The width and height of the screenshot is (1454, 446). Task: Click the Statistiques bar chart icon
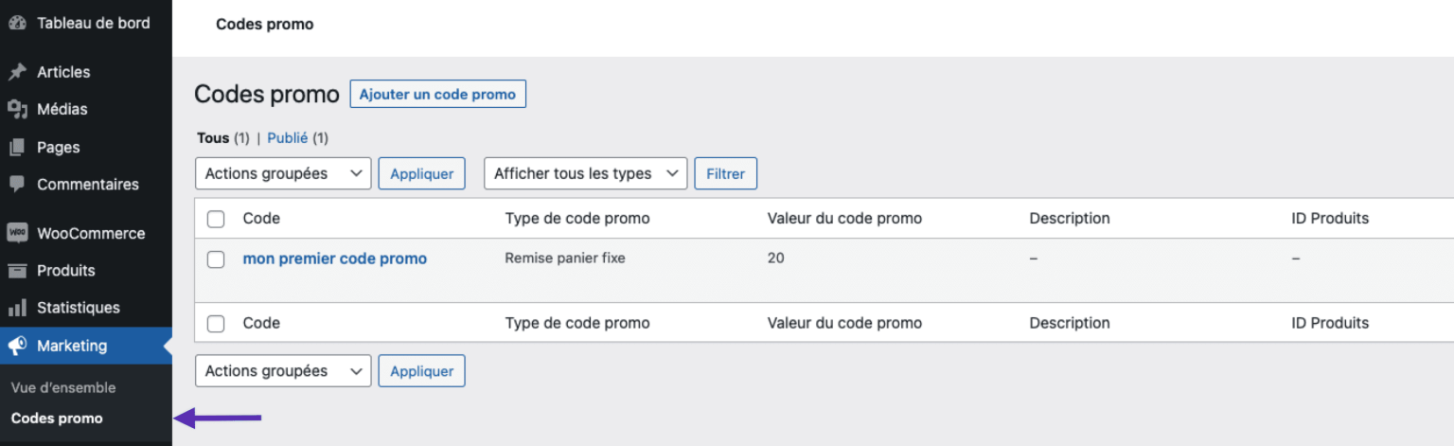point(17,308)
